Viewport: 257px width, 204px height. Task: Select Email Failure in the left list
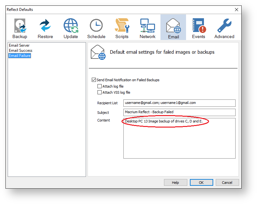pyautogui.click(x=20, y=56)
